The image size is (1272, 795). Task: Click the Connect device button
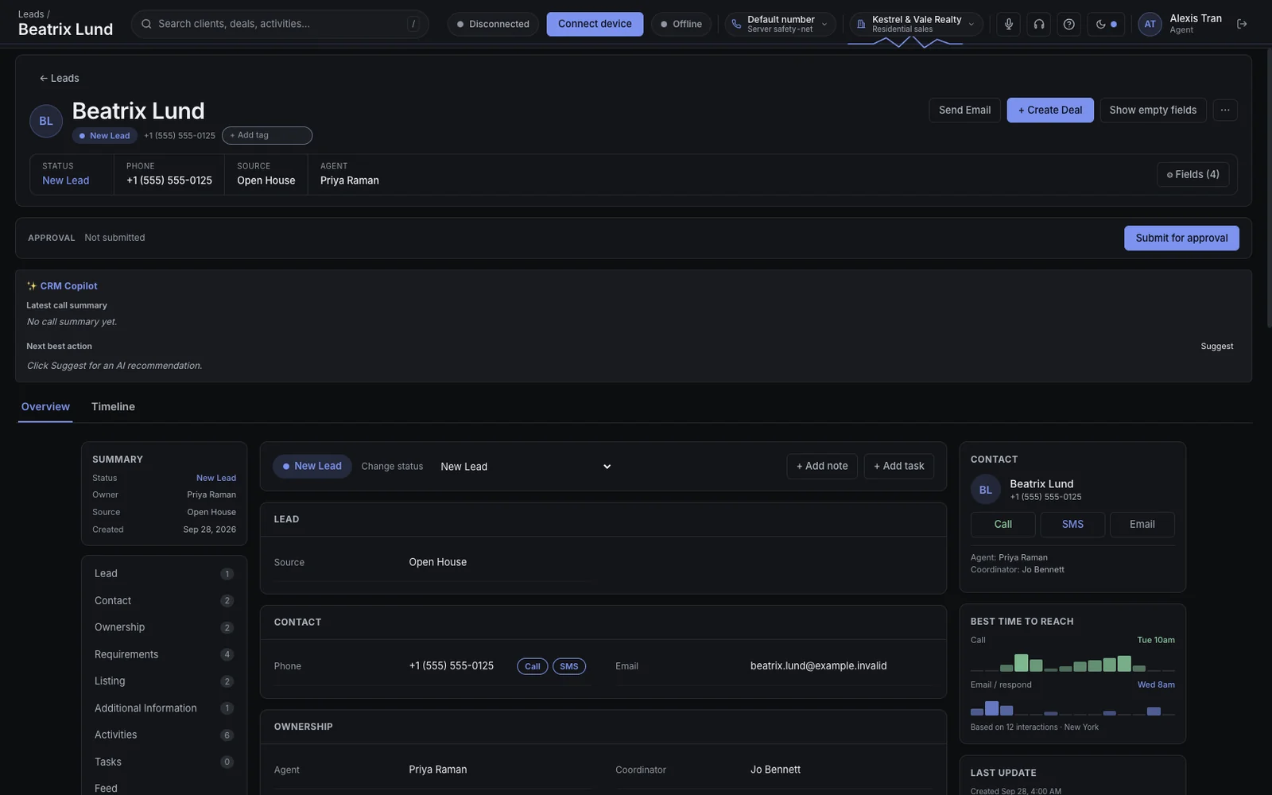pyautogui.click(x=595, y=24)
